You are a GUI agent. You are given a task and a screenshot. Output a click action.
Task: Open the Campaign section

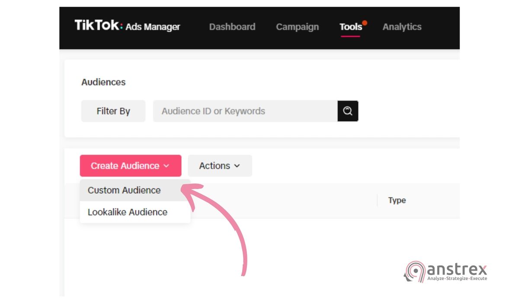pos(297,26)
